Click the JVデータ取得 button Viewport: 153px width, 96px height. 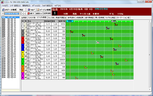pyautogui.click(x=9, y=10)
